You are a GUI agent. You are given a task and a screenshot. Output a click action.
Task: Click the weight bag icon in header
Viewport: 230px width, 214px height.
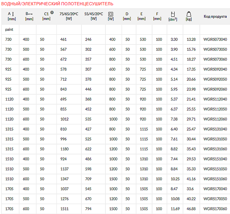pyautogui.click(x=189, y=14)
